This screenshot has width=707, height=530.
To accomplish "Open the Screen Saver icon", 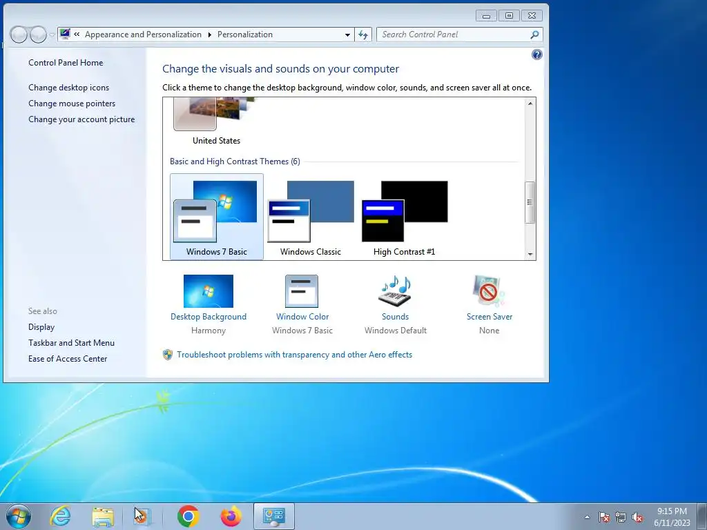I will [490, 291].
